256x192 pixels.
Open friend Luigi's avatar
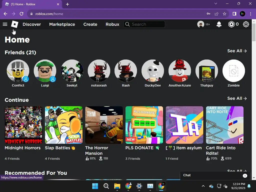[x=45, y=71]
